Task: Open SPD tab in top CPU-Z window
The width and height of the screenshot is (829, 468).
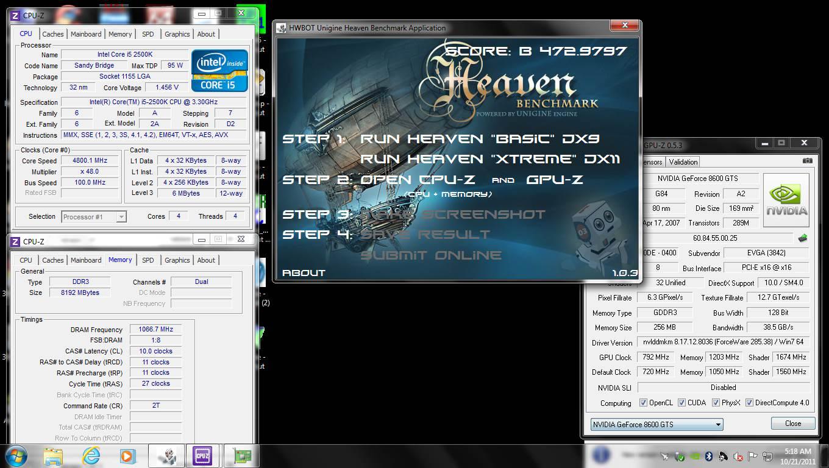Action: (148, 34)
